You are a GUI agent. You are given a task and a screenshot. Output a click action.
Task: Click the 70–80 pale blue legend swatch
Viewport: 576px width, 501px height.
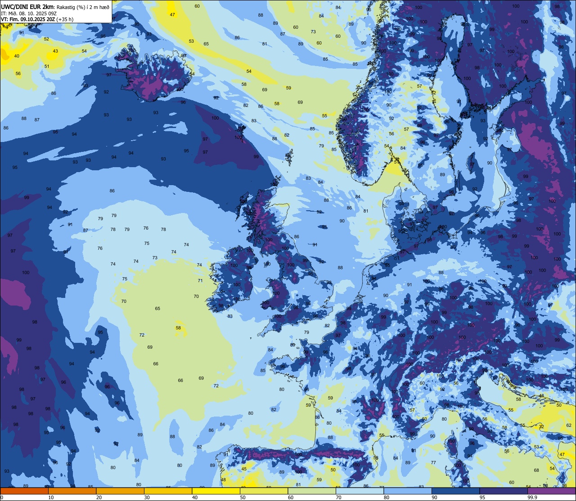(x=360, y=491)
